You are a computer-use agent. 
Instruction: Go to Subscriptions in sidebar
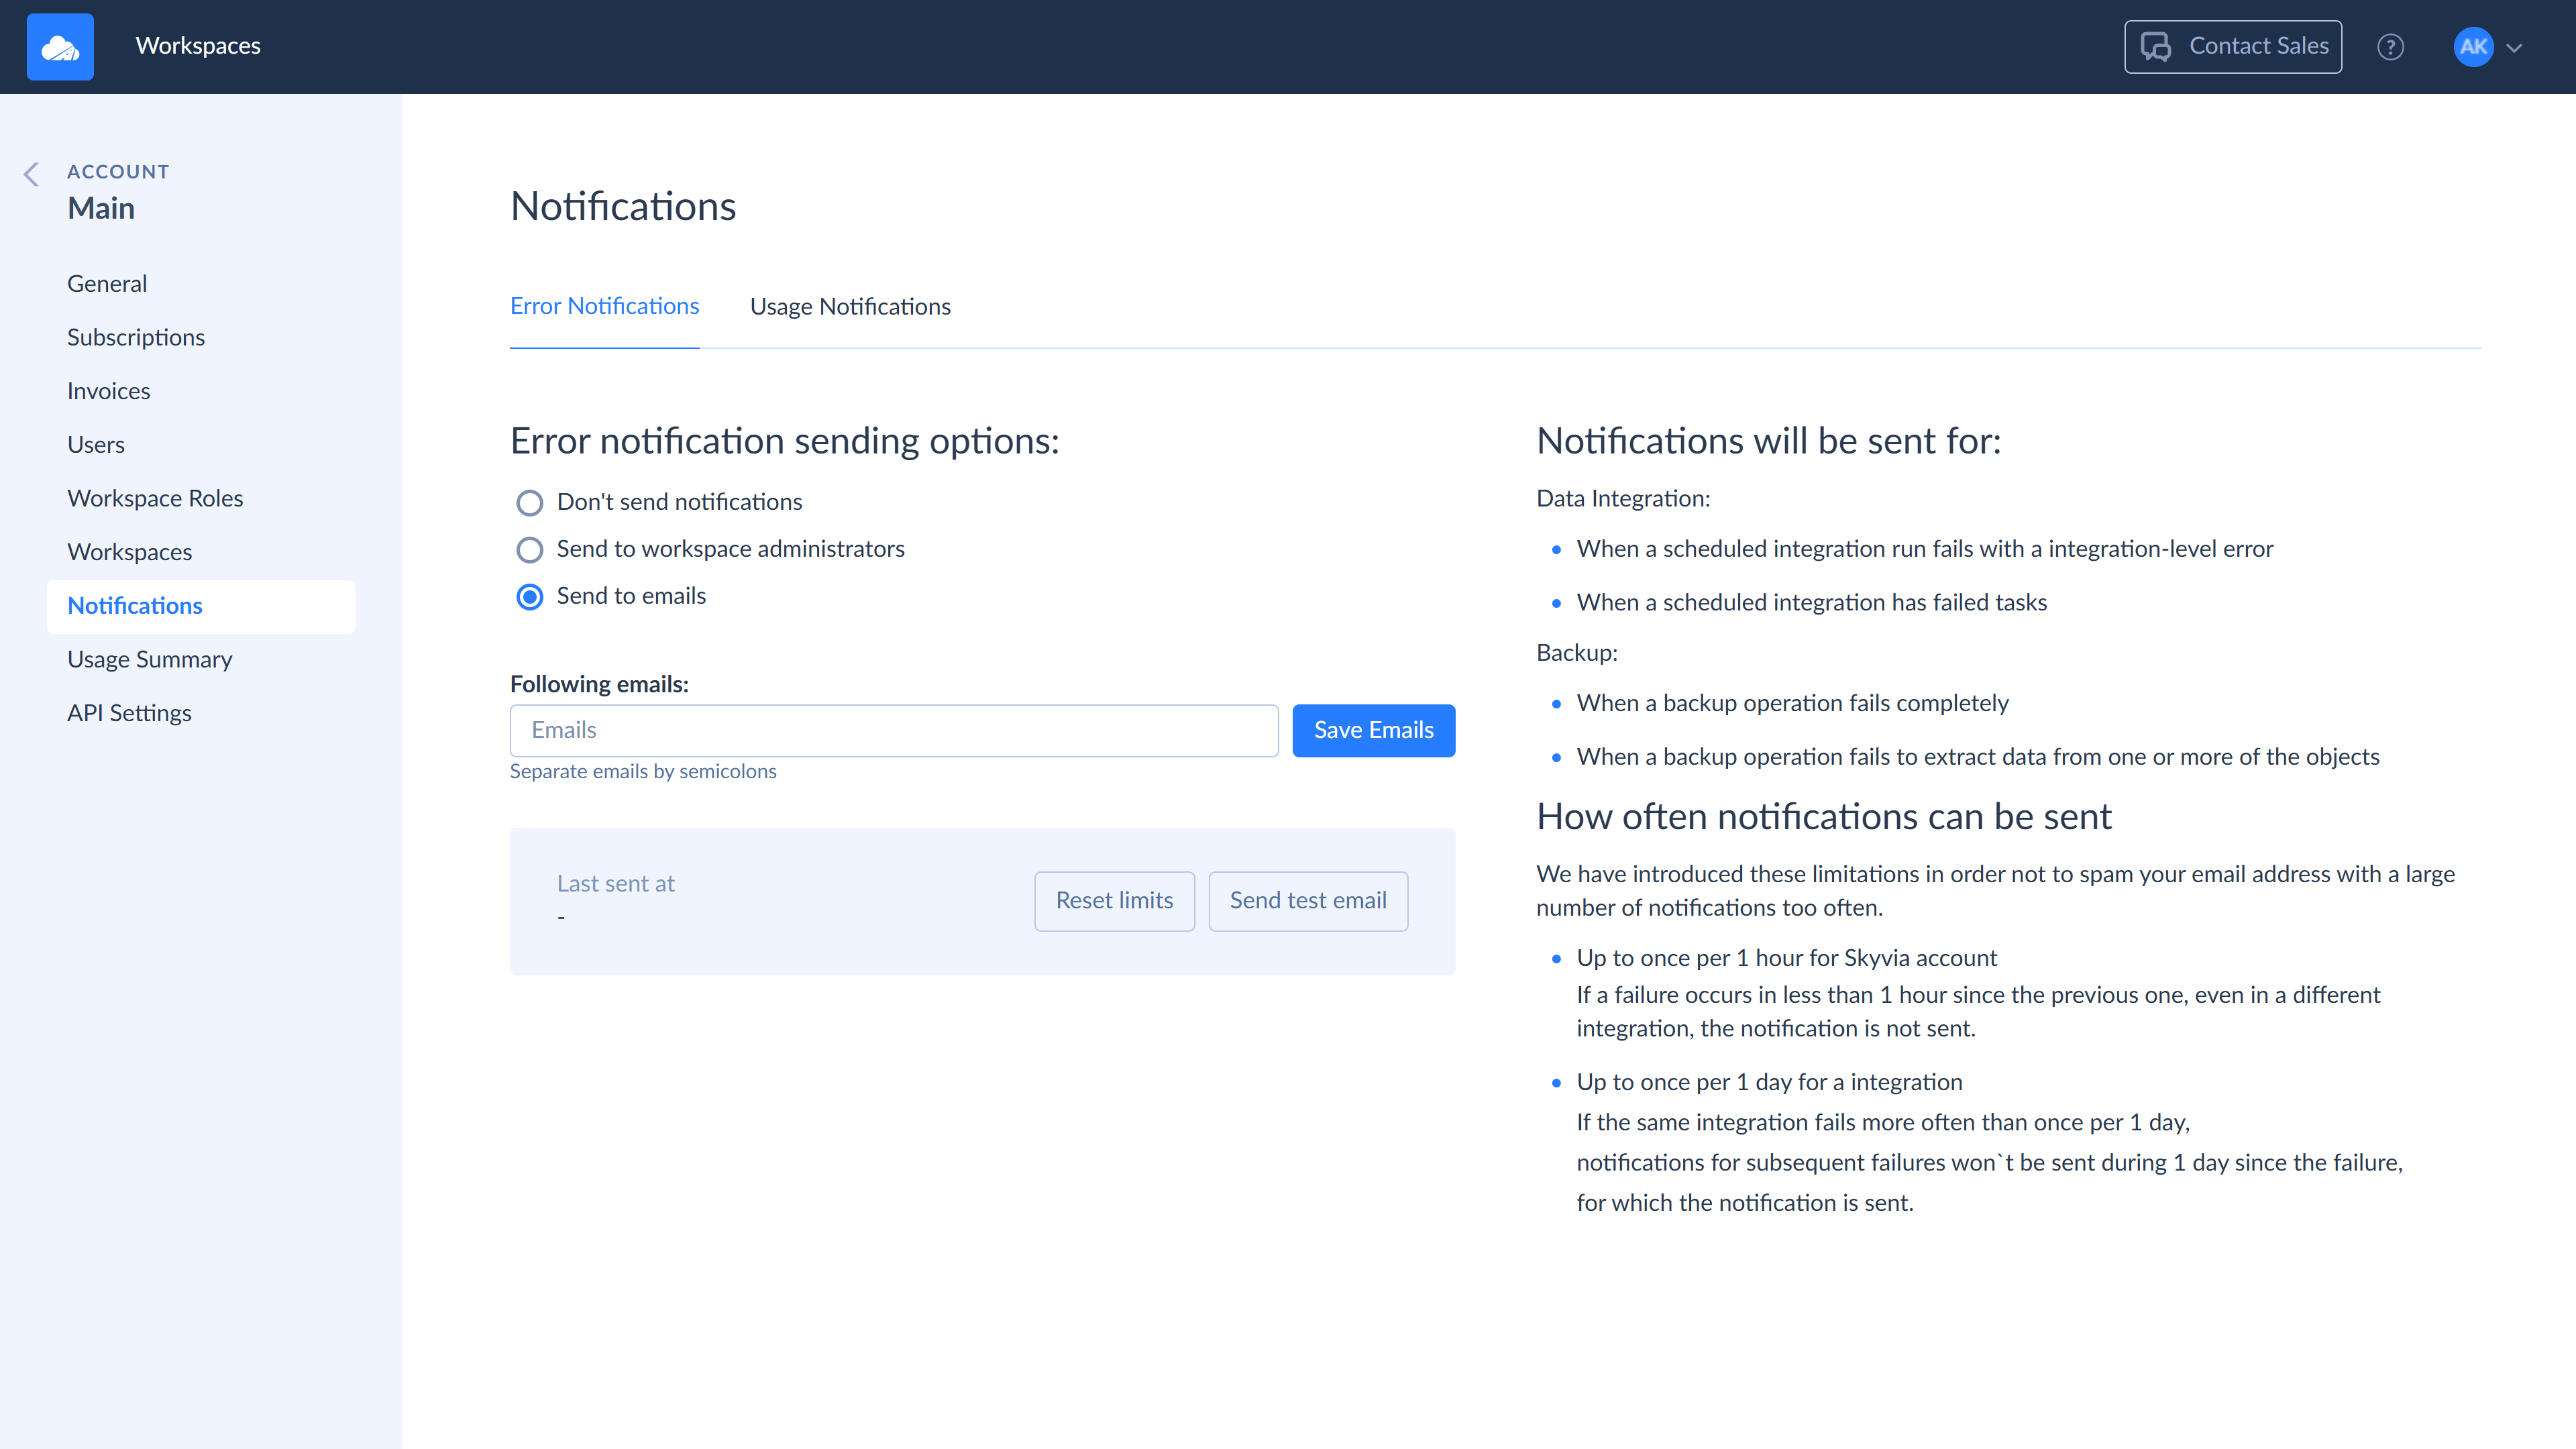[x=136, y=337]
